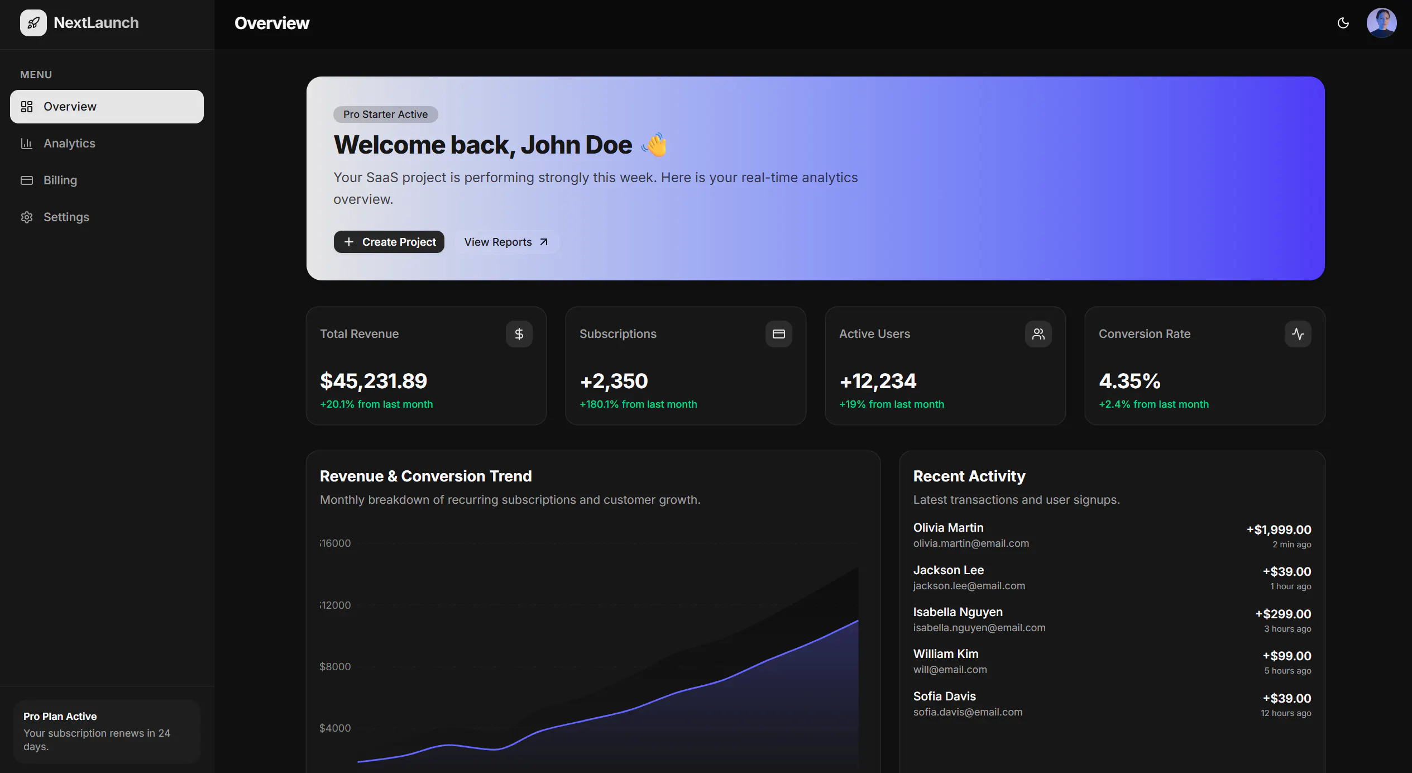Click the MENU section label
1412x773 pixels.
pyautogui.click(x=36, y=75)
